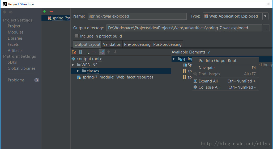
Task: Switch to the Pre-processing tab
Action: [137, 44]
